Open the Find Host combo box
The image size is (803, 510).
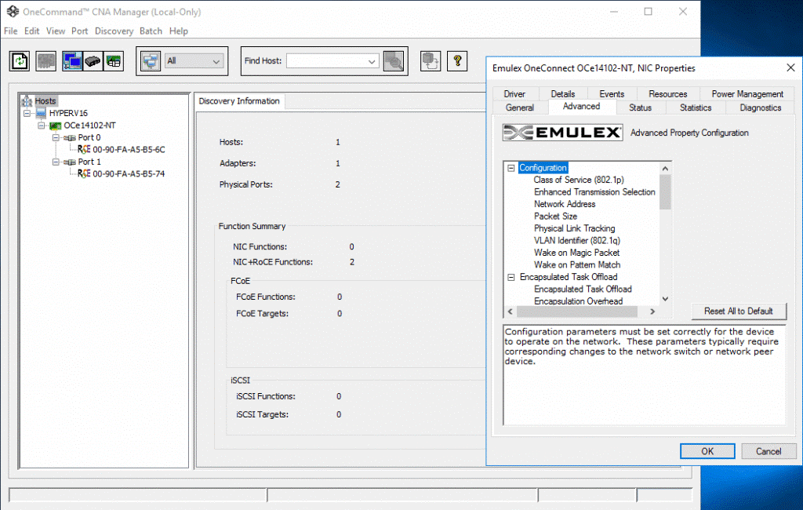pyautogui.click(x=371, y=61)
